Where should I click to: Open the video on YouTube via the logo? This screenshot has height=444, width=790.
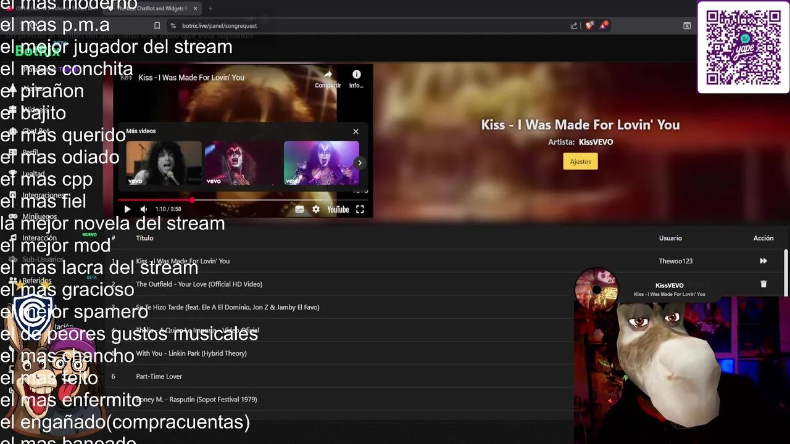(x=338, y=209)
